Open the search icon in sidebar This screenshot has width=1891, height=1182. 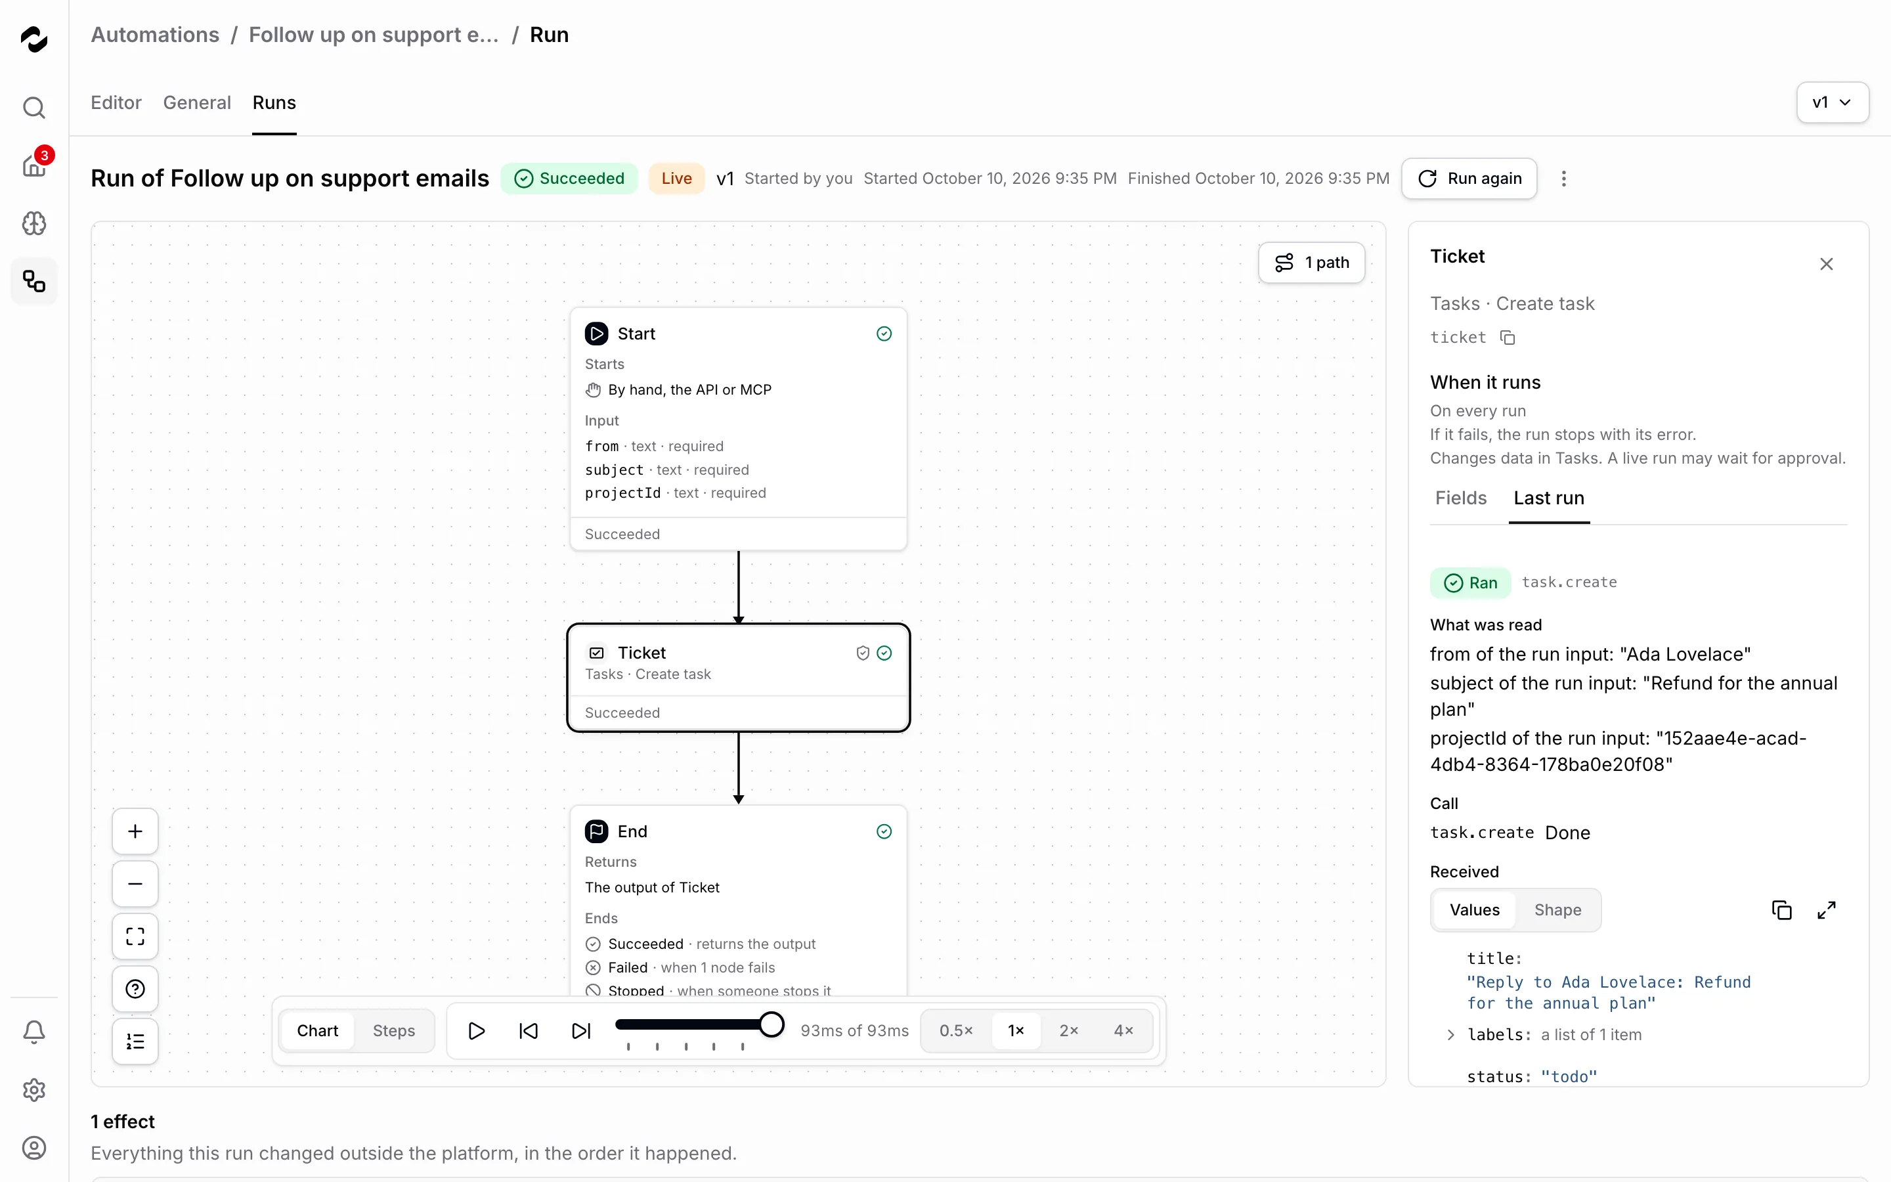point(33,107)
